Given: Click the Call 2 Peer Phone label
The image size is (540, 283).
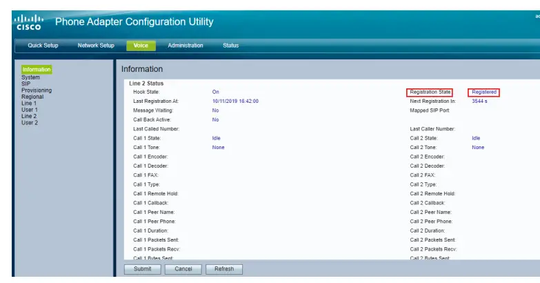Looking at the screenshot, I should (x=431, y=222).
